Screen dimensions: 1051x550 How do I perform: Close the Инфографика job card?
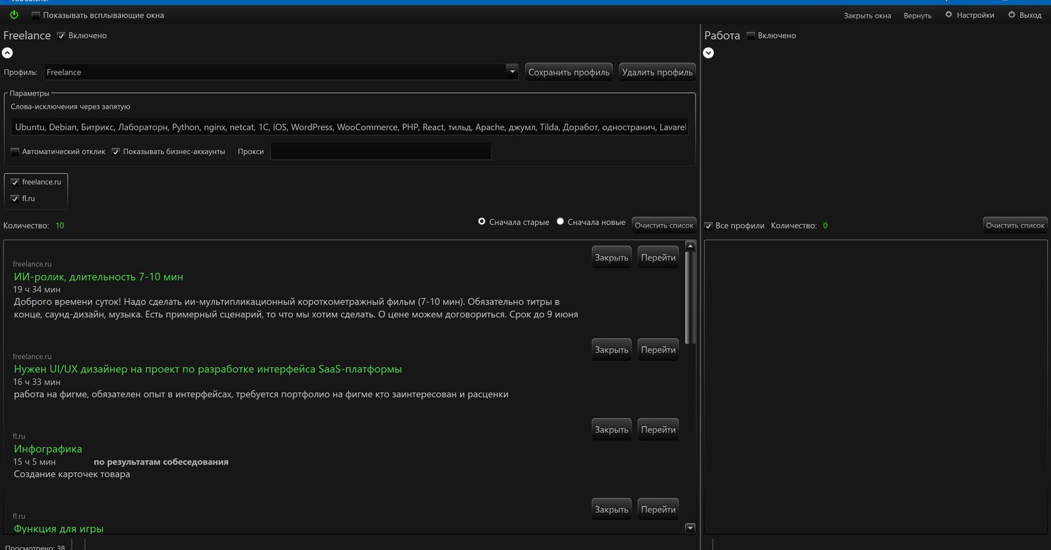coord(611,430)
